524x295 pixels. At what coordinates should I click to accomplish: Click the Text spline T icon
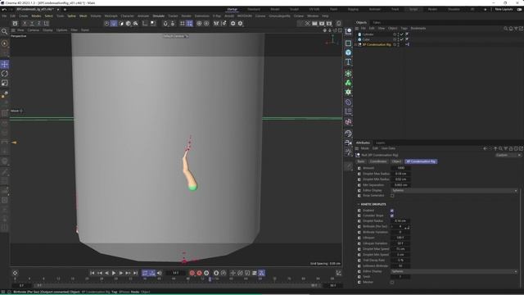coord(348,62)
